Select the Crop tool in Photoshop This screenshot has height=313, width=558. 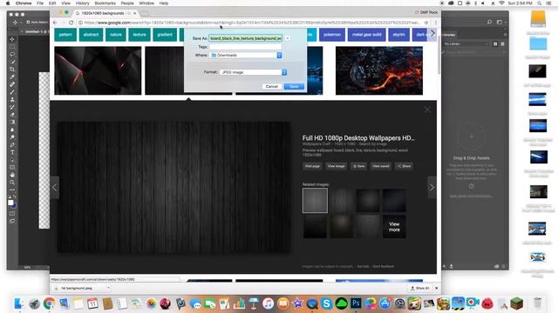[12, 70]
